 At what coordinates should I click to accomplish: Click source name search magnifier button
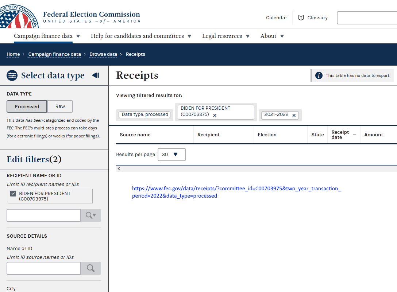pos(90,268)
